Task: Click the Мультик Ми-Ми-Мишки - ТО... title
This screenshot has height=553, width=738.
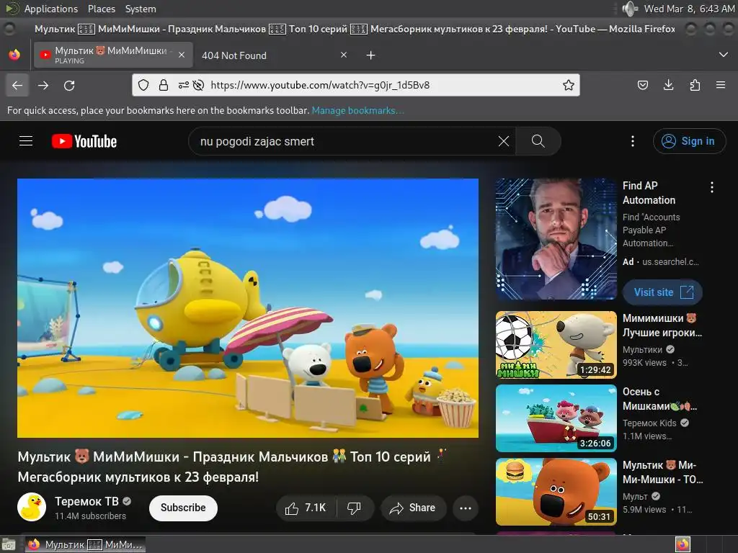Action: coord(662,472)
